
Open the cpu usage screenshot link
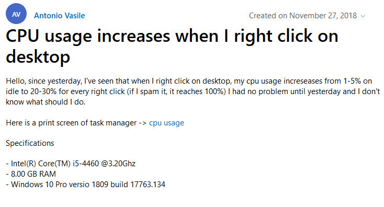(x=166, y=123)
